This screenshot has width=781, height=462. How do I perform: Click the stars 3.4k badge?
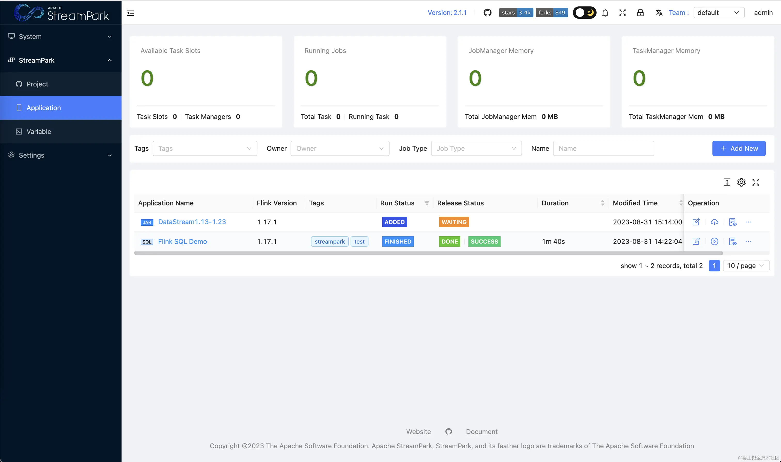pyautogui.click(x=516, y=13)
